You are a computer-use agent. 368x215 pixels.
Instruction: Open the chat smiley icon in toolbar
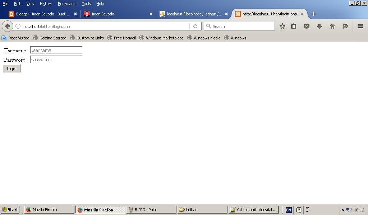[x=345, y=26]
